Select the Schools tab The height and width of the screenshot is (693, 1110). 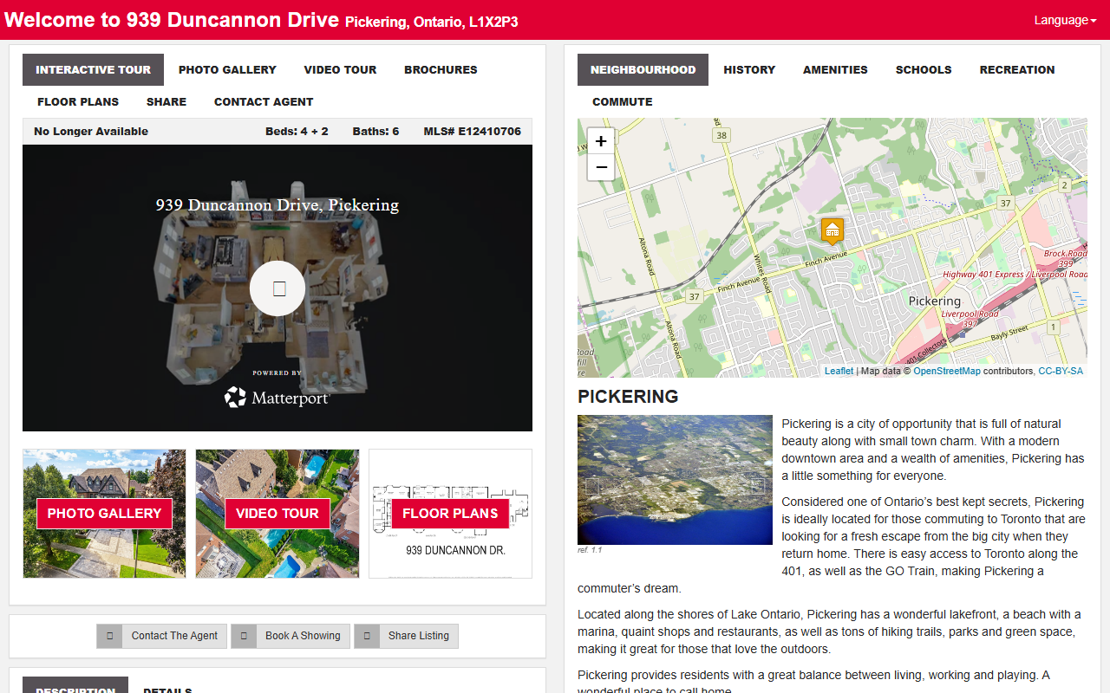[x=924, y=69]
